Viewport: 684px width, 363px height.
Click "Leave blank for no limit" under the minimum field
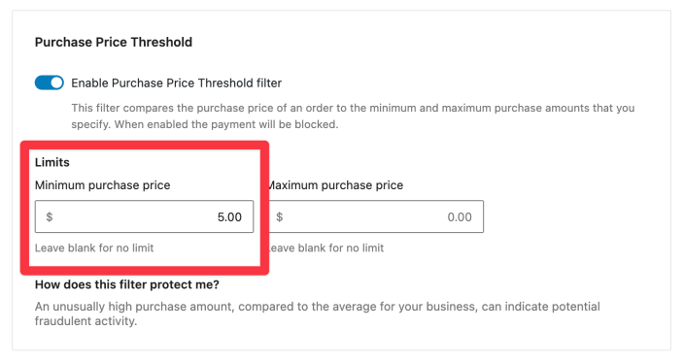click(x=94, y=247)
